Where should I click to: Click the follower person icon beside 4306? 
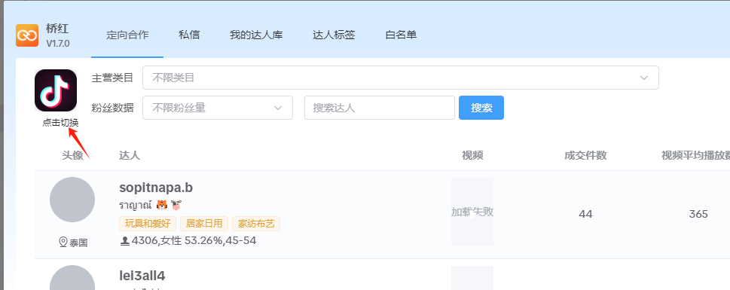(125, 240)
